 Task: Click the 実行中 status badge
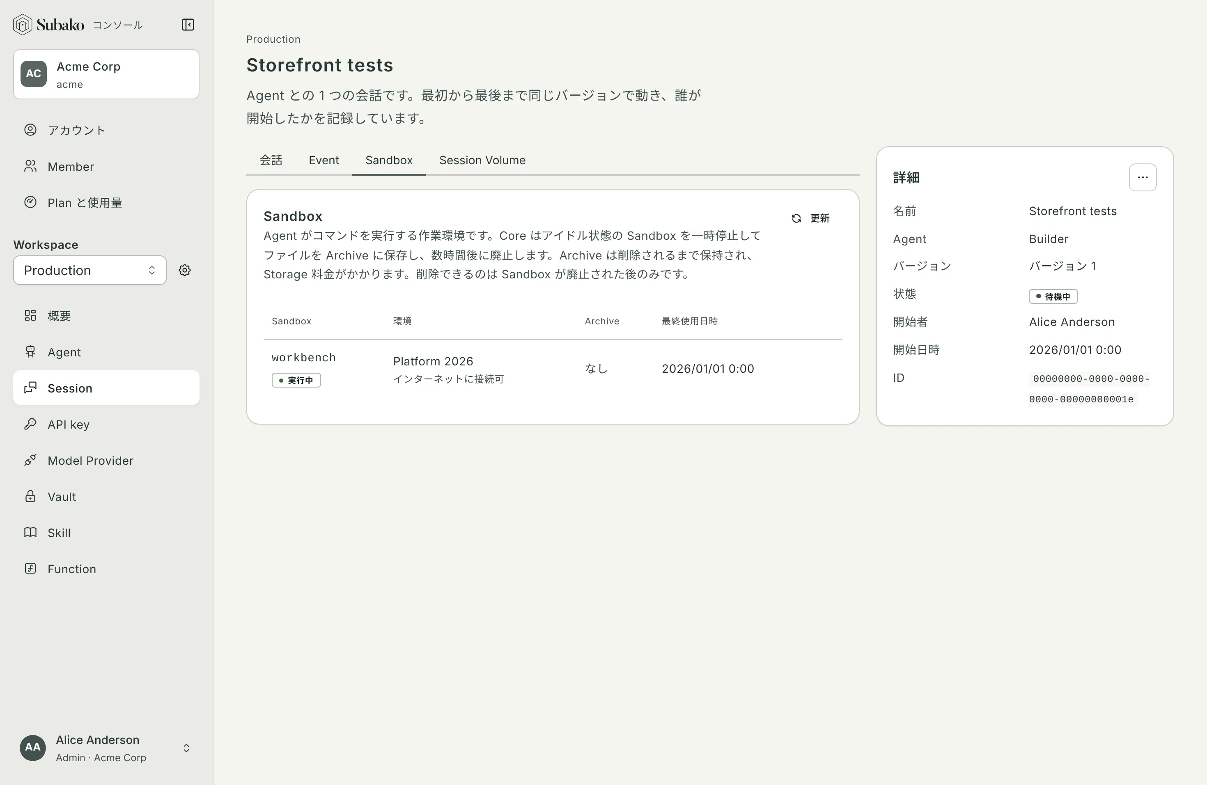[296, 380]
